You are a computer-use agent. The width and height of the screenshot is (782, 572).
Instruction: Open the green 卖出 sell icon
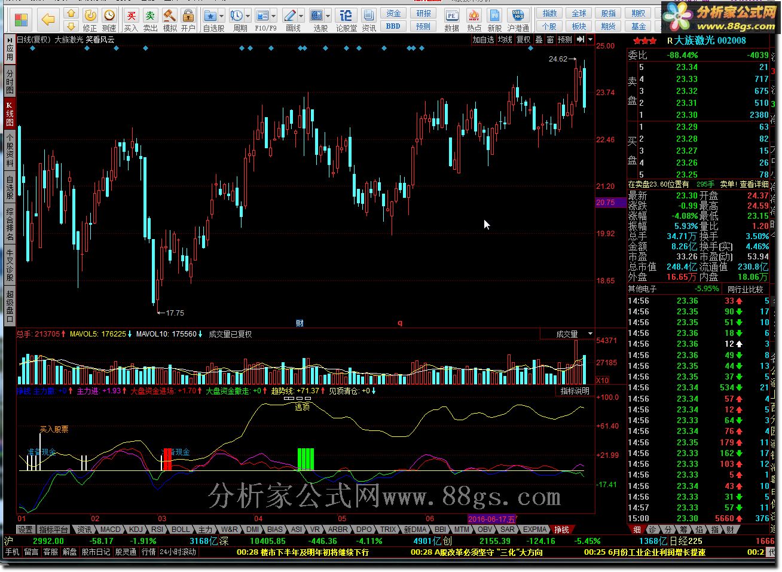[150, 20]
